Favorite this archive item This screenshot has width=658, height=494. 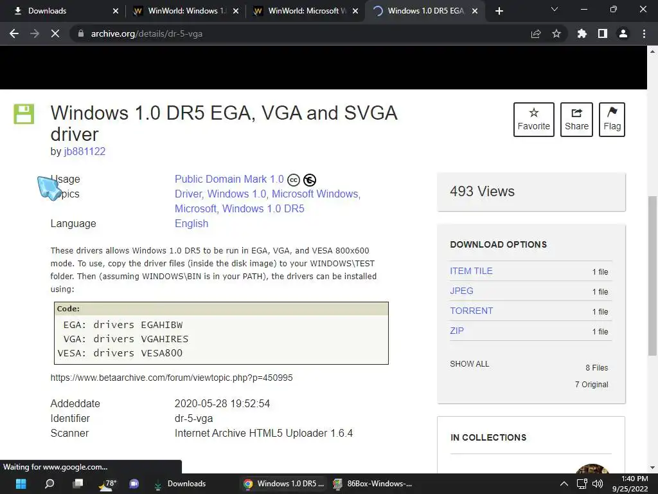[533, 119]
